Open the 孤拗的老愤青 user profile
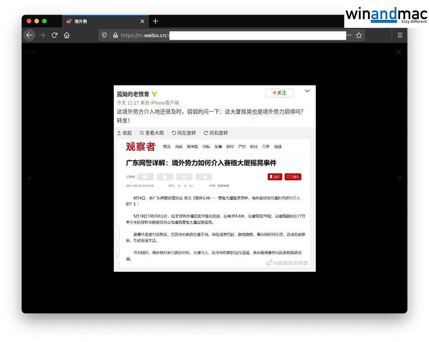The width and height of the screenshot is (429, 342). coord(132,94)
